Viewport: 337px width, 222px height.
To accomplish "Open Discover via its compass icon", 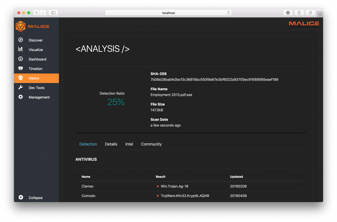I will 21,40.
